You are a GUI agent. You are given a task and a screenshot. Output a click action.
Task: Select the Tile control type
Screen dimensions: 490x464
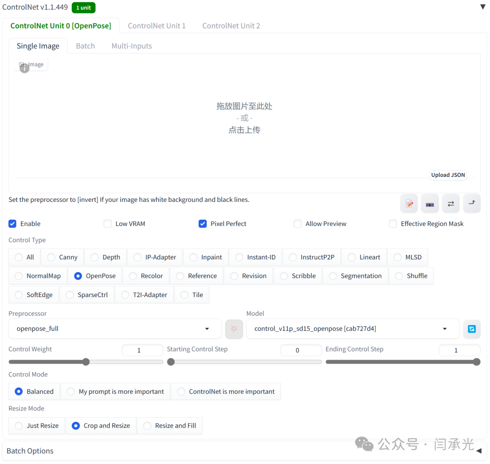192,295
